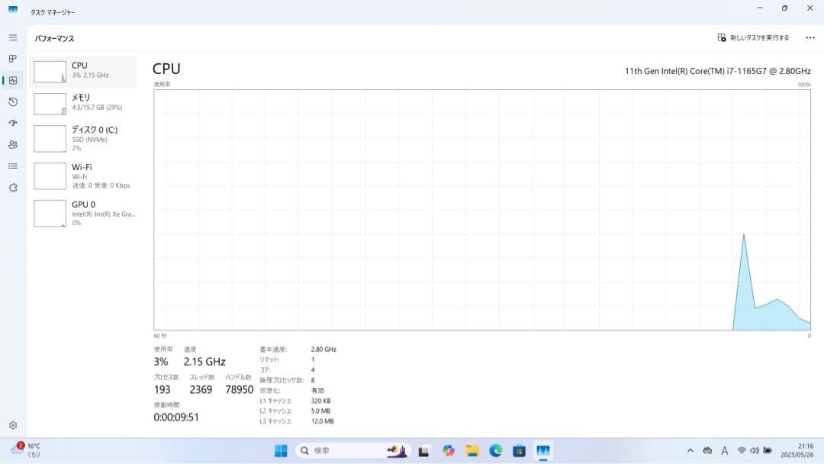Open File Explorer from the taskbar
This screenshot has width=824, height=464.
[x=473, y=450]
